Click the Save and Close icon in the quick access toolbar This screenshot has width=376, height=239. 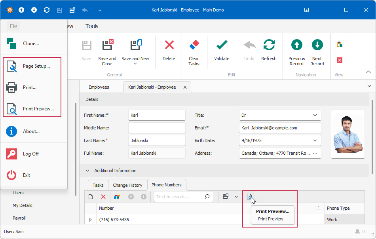(72, 10)
